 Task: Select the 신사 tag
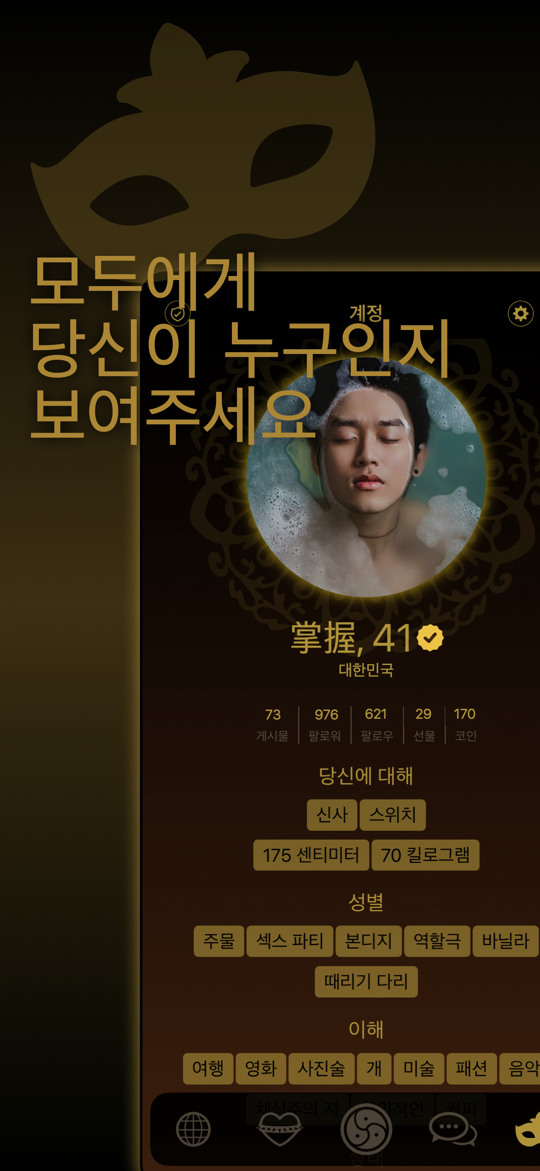click(332, 815)
